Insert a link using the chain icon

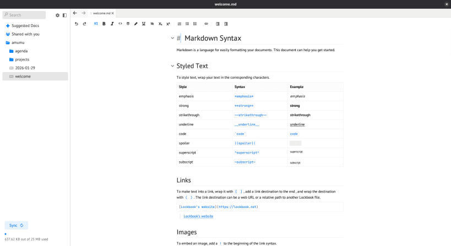point(207,24)
